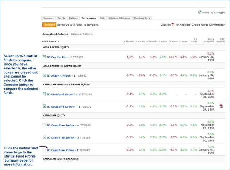Click CANADIAN DIVIDEND & INCOME EQUITY row

pos(133,84)
